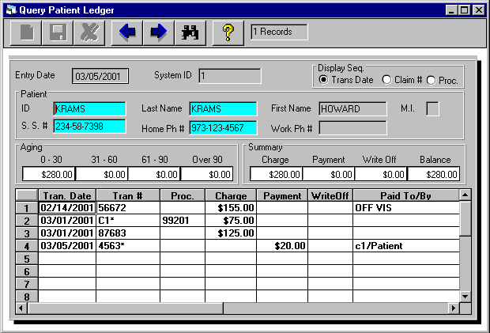Click the $75.00 charge cell
490x333 pixels.
coord(231,221)
